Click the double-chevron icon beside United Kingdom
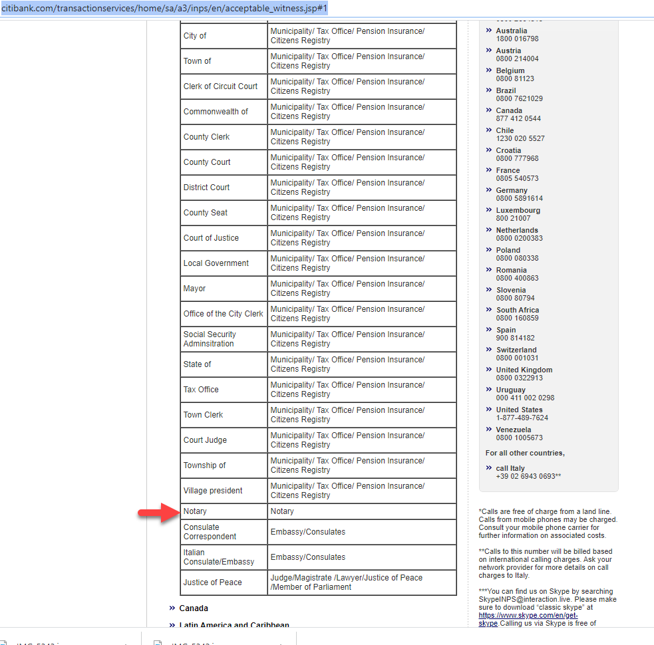This screenshot has width=654, height=645. tap(489, 370)
